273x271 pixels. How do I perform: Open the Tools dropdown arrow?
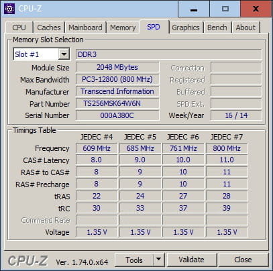(x=158, y=260)
